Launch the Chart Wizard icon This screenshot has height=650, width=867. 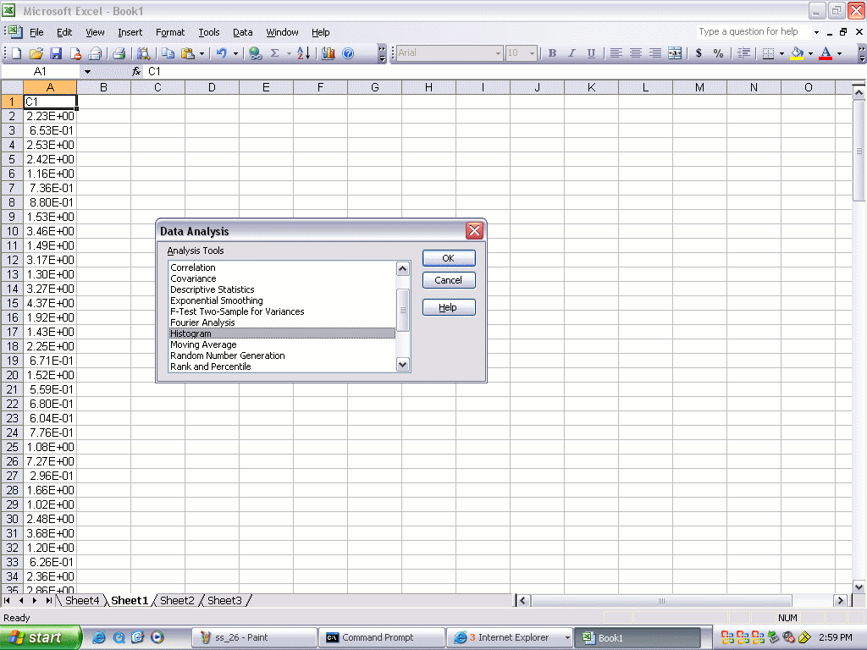tap(329, 53)
